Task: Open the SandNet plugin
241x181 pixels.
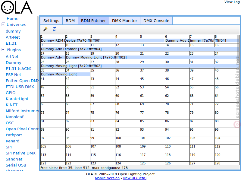Action: point(14,159)
